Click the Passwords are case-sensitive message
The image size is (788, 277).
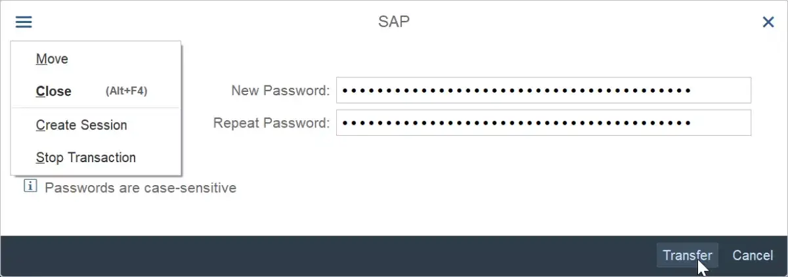click(141, 188)
